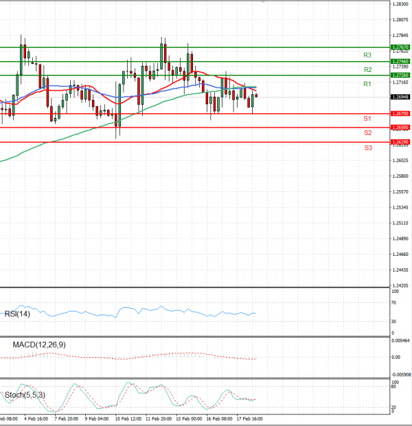Click the 1.24660 price axis value
Viewport: 412px width, 426px height.
coord(400,255)
